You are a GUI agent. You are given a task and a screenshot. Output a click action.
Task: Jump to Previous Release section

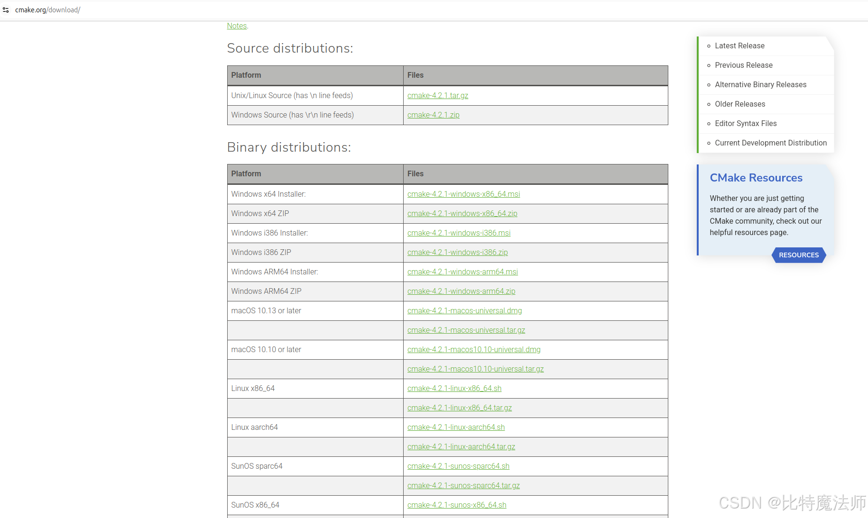click(743, 65)
